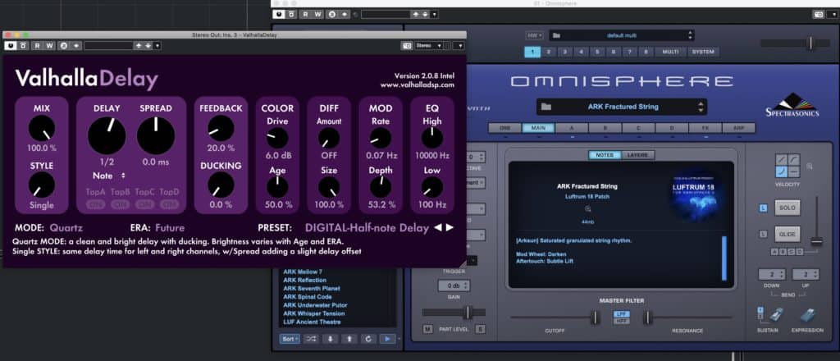This screenshot has width=840, height=361.
Task: Open DIGITAL-Half-note Delay preset menu
Action: (367, 227)
